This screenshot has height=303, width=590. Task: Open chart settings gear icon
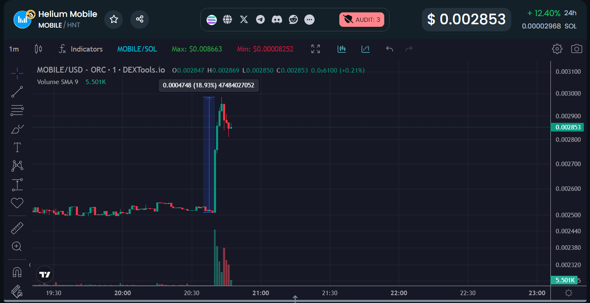tap(557, 49)
